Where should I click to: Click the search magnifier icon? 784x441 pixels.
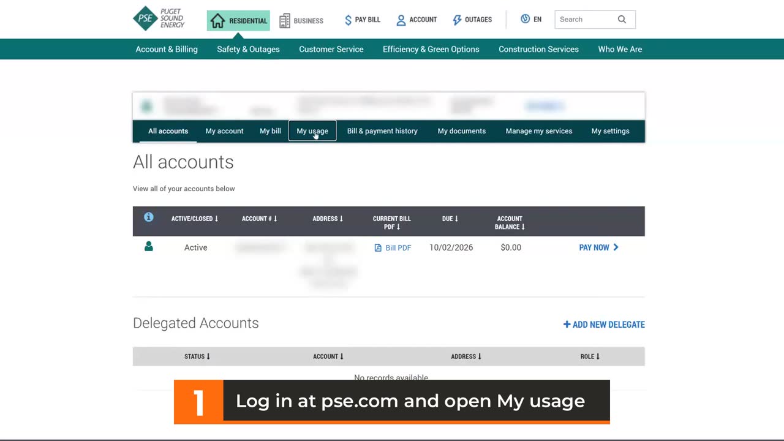pos(622,20)
